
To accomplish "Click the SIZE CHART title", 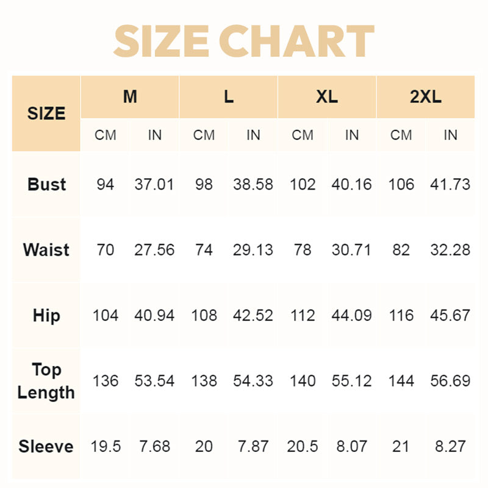I will (x=243, y=41).
